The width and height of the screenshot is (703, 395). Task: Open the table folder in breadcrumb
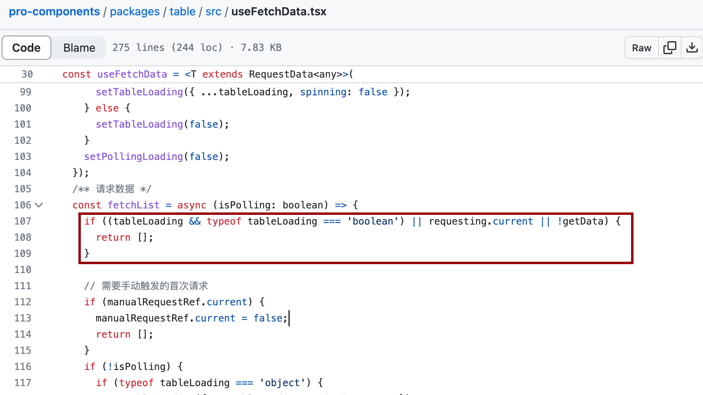click(182, 11)
